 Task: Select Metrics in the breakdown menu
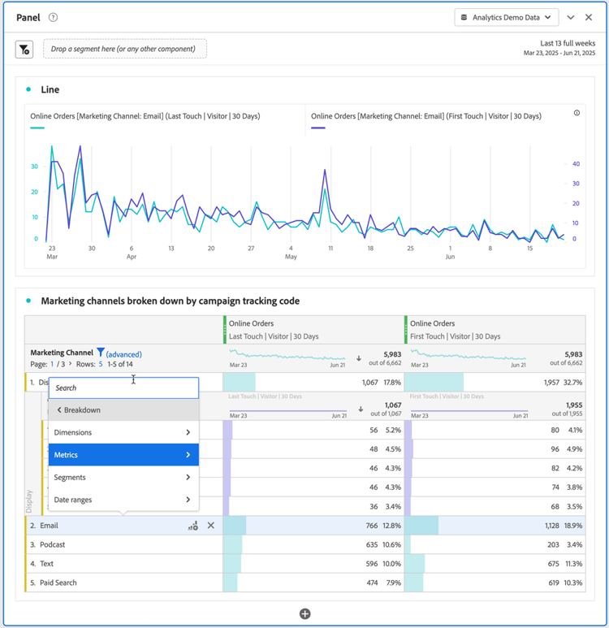pos(123,455)
